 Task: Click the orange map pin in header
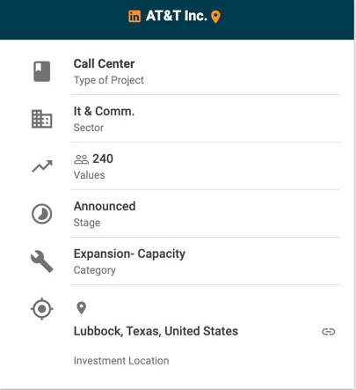215,17
